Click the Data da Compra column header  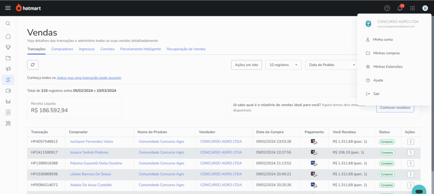click(x=270, y=132)
